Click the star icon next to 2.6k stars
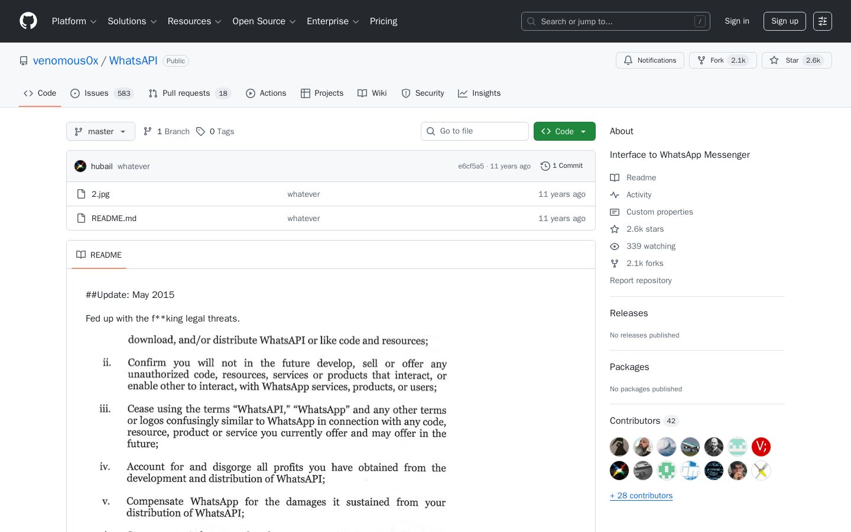851x532 pixels. click(x=615, y=229)
